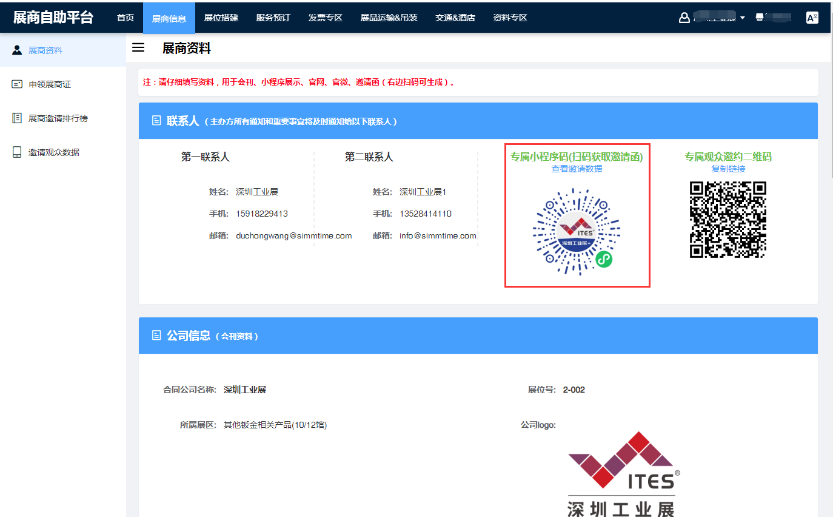Click the language translation icon

[x=812, y=18]
